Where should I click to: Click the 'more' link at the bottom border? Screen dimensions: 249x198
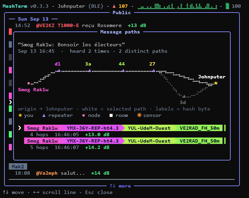tap(124, 186)
